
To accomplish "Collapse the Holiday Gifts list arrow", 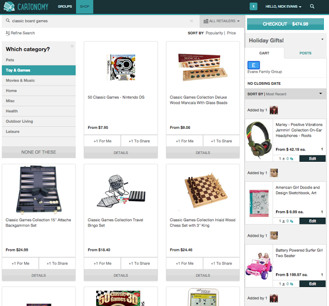I will point(322,40).
